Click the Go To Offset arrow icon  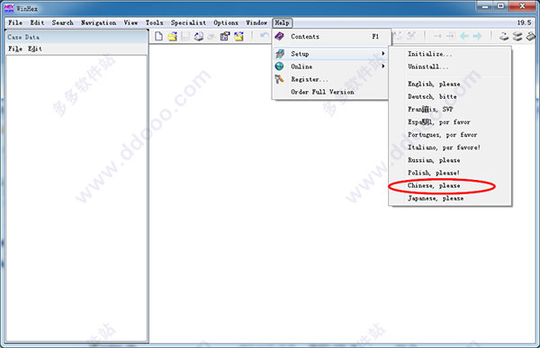pos(437,36)
